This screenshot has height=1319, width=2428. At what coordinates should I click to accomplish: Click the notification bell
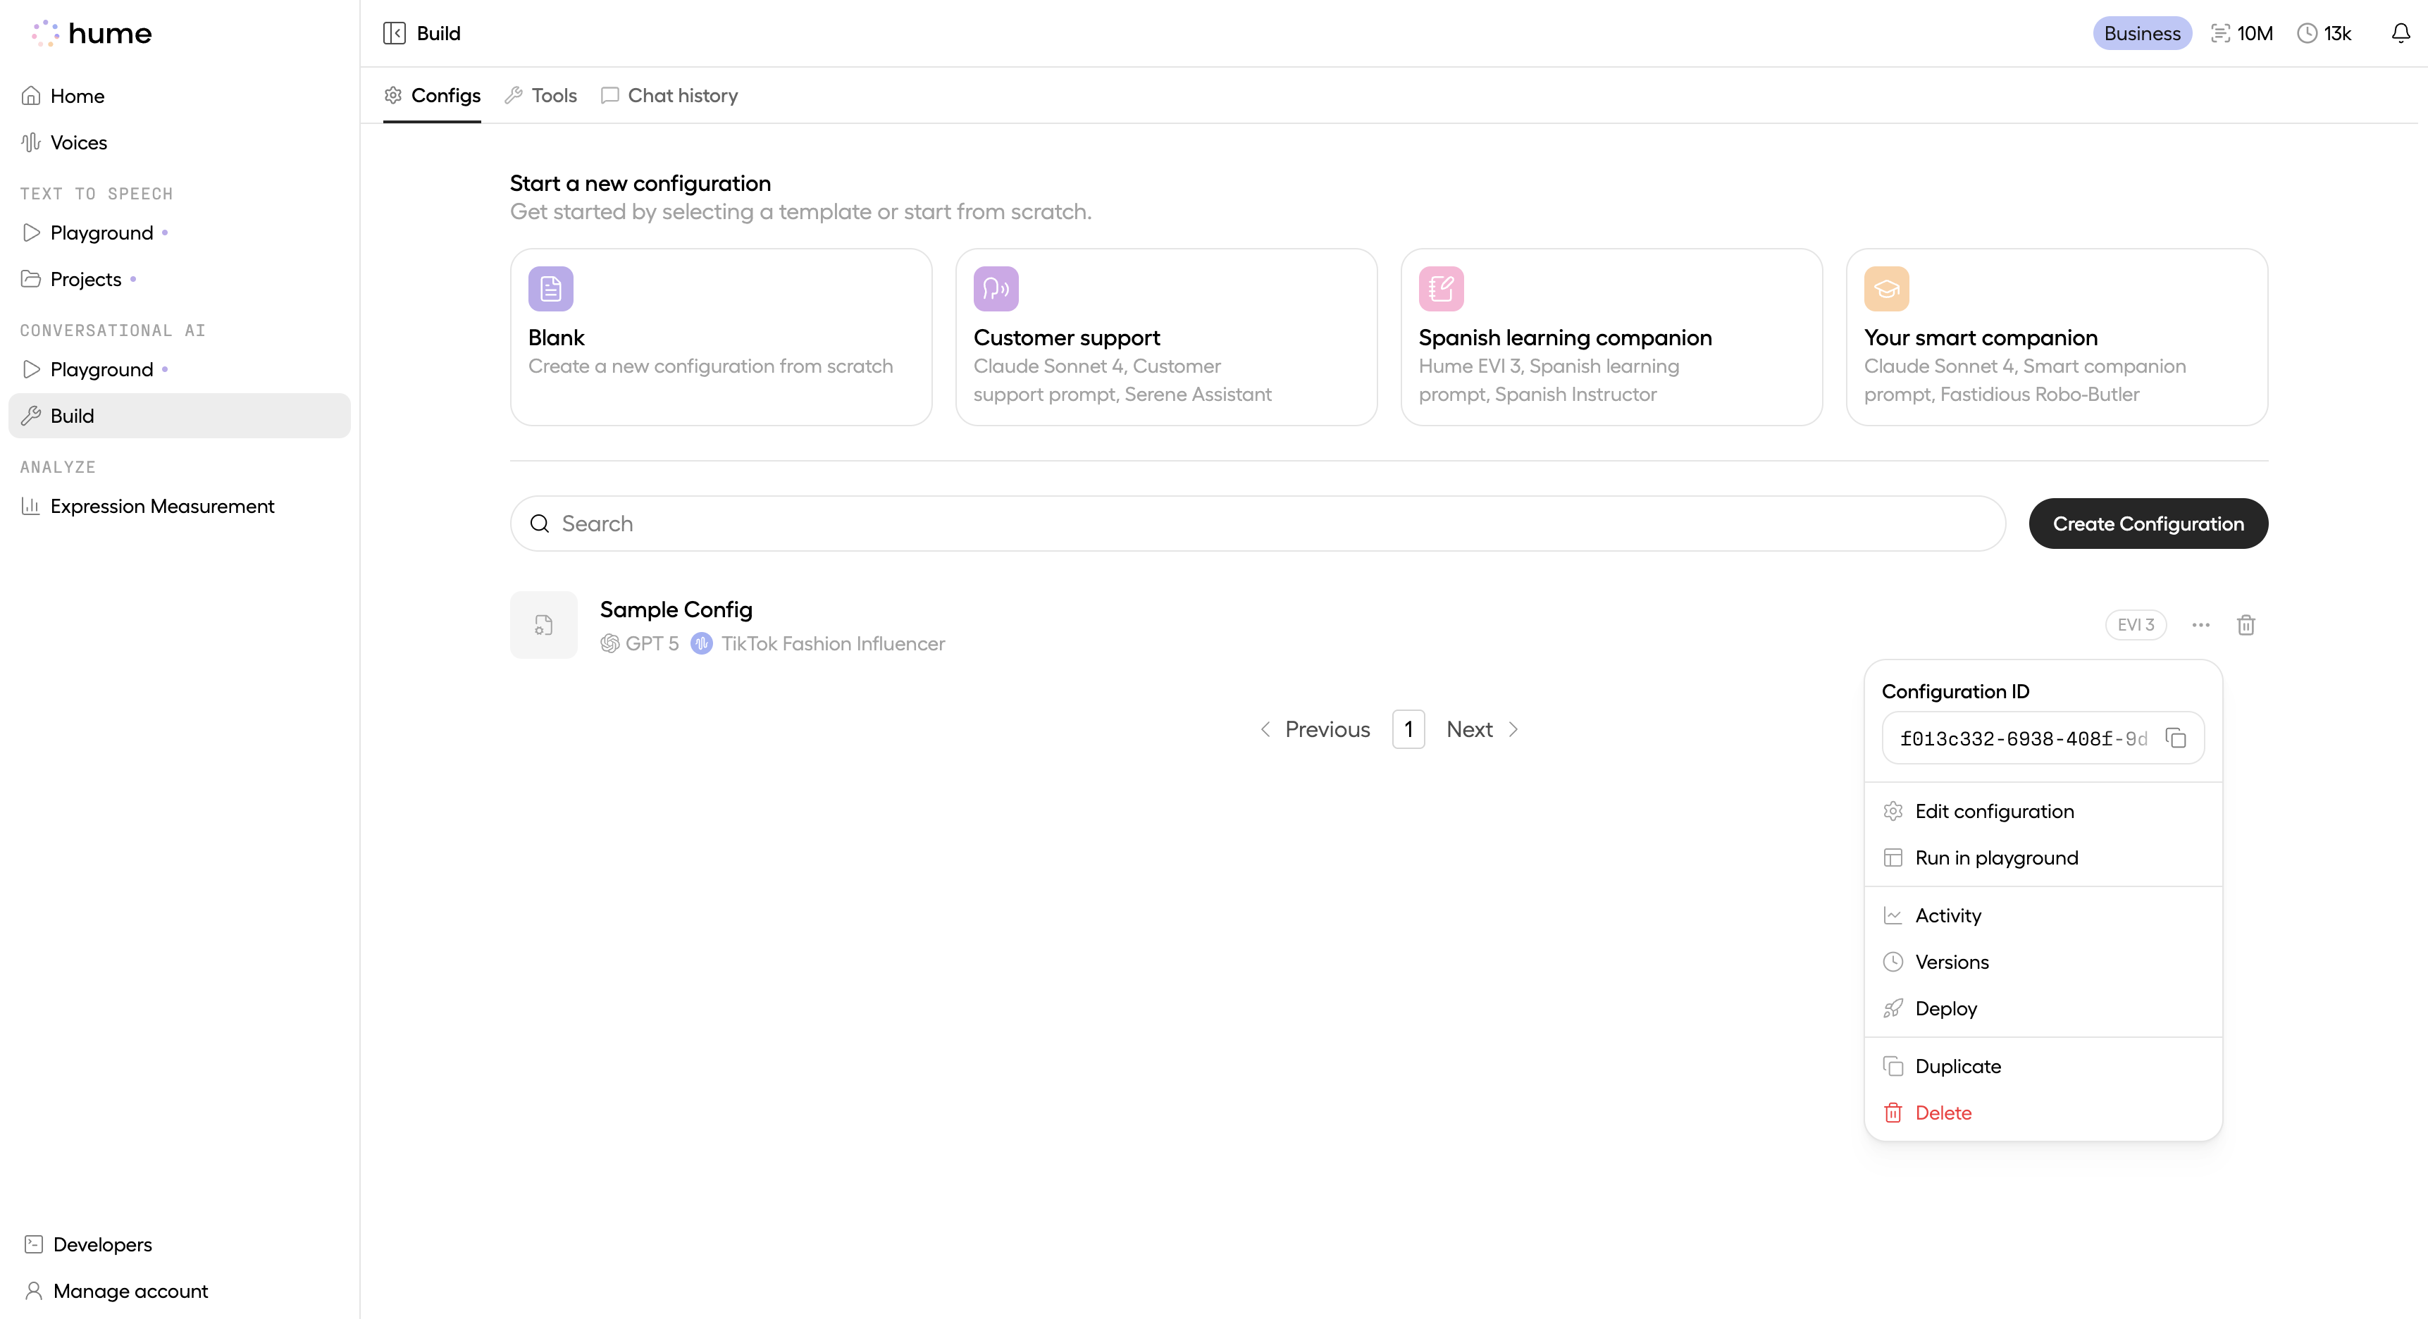(2399, 32)
